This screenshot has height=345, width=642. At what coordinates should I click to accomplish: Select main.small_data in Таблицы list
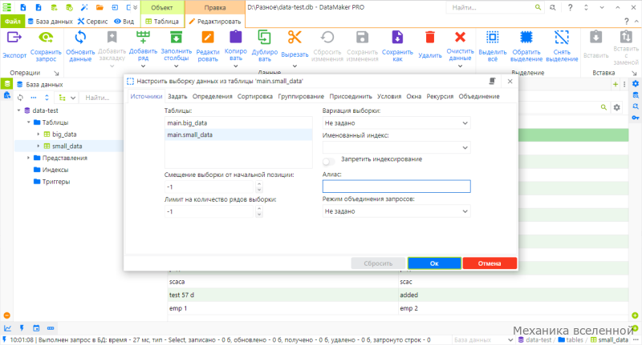[238, 134]
